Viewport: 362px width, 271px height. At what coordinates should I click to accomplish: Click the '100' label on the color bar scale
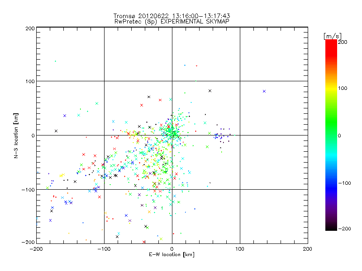coord(343,88)
